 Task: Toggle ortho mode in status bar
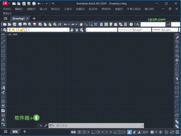(93, 132)
